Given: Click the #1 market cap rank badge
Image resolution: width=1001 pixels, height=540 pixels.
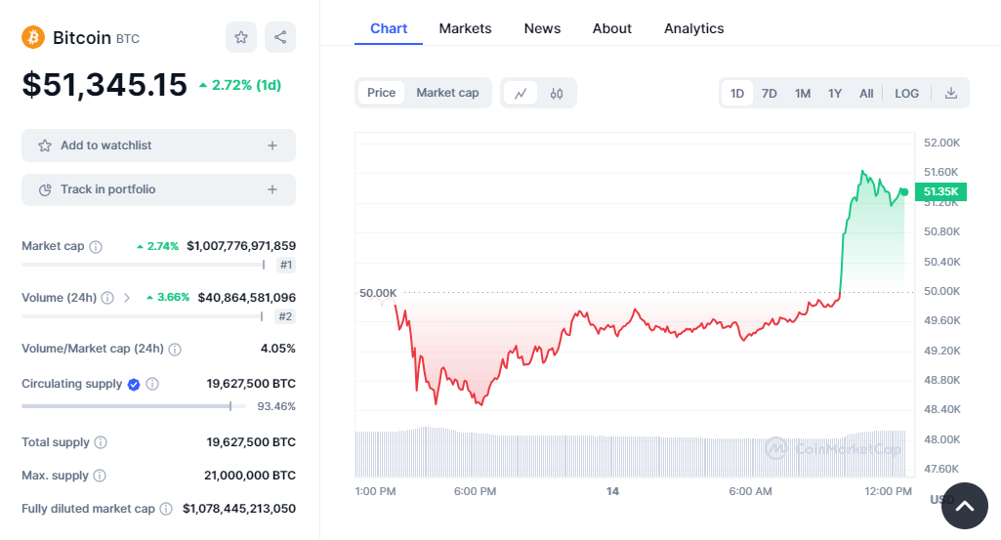Looking at the screenshot, I should tap(286, 265).
